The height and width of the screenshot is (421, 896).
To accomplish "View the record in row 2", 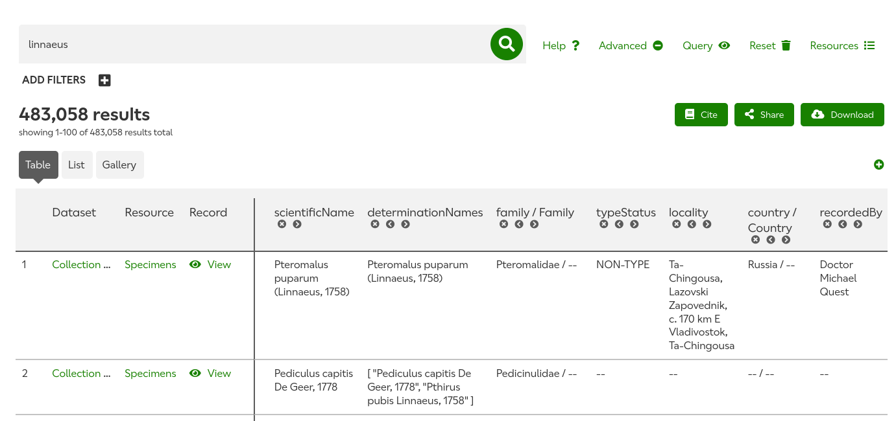I will click(210, 373).
